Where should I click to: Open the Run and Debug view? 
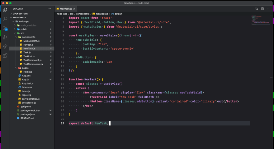[x=5, y=37]
